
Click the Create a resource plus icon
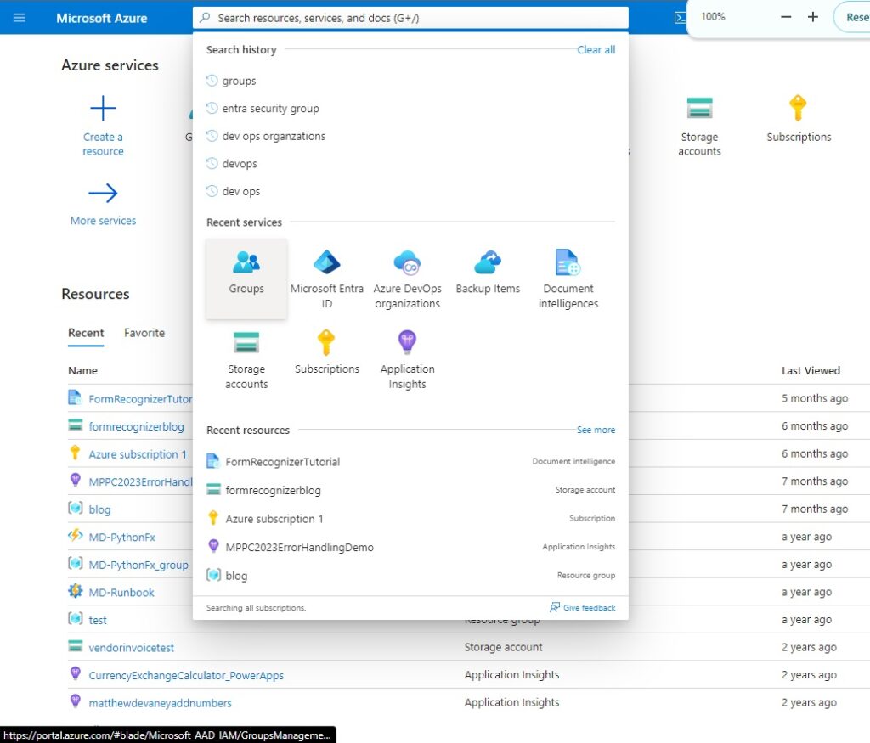[103, 108]
